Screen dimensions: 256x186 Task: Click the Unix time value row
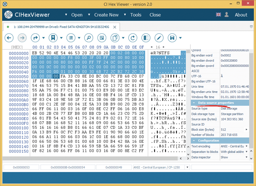pyautogui.click(x=220, y=86)
